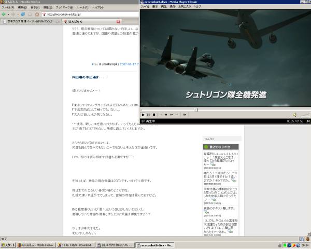Screen dimensions: 311x249
Task: Open the Firefox ツール menu
Action: coord(82,8)
